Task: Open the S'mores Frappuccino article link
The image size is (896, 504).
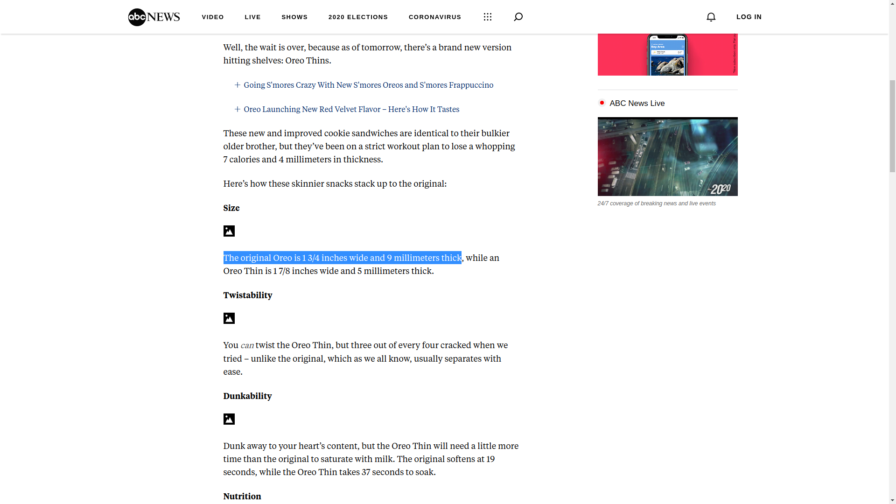Action: point(368,85)
